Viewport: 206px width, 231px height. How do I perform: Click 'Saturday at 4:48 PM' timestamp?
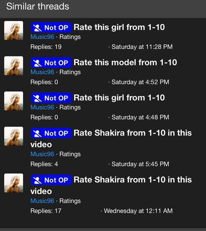coord(140,117)
